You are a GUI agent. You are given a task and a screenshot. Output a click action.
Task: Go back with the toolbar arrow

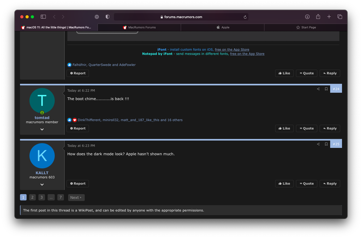point(54,17)
